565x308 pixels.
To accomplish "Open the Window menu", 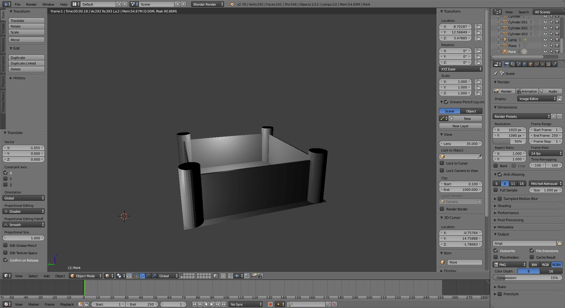I will 48,4.
